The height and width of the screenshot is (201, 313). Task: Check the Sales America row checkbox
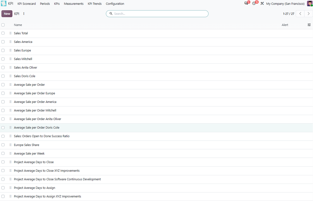3,42
